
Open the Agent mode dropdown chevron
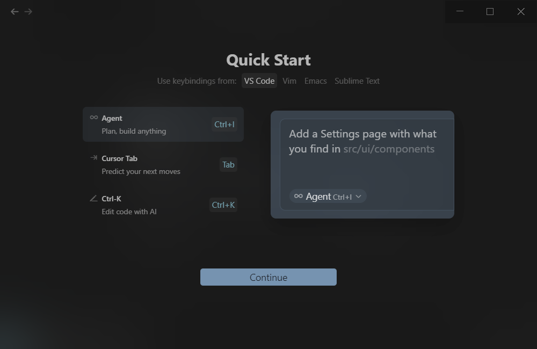pyautogui.click(x=358, y=197)
